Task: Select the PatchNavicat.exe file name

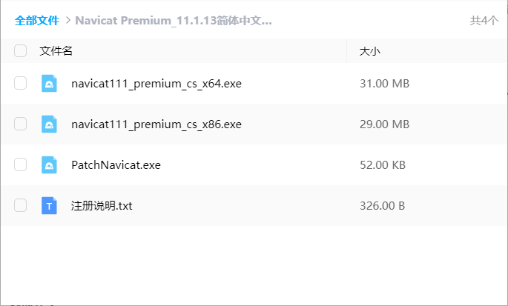Action: click(x=116, y=165)
